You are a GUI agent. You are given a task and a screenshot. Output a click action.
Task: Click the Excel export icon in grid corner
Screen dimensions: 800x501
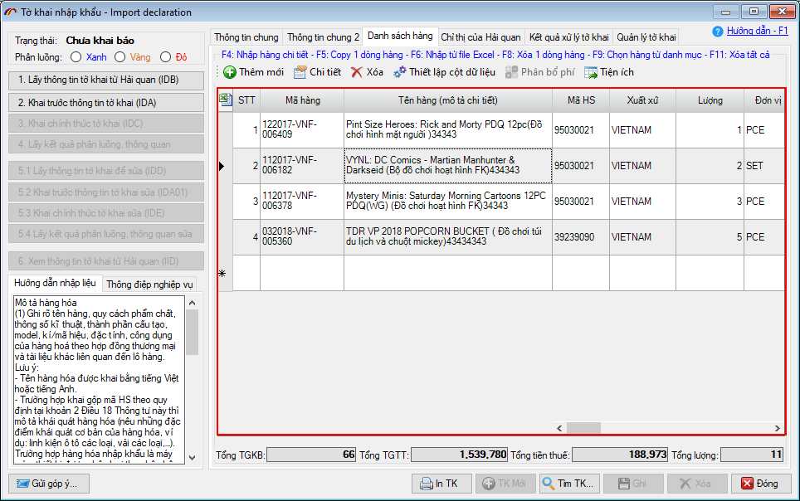pyautogui.click(x=224, y=100)
